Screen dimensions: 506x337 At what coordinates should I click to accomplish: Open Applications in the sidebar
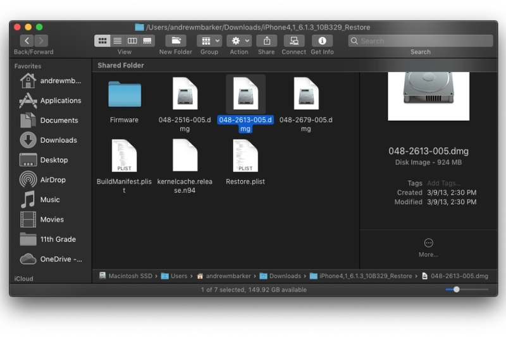(x=51, y=101)
